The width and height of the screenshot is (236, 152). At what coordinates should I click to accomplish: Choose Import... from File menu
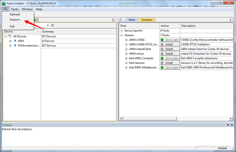(16, 20)
